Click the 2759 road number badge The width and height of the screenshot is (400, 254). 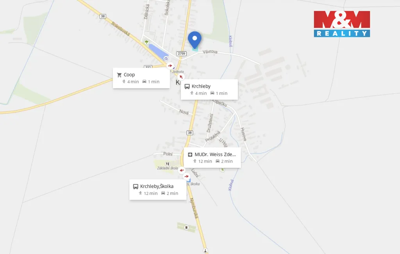(x=182, y=53)
